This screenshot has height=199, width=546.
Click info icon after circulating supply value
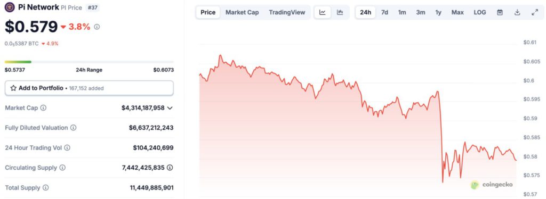pos(170,168)
